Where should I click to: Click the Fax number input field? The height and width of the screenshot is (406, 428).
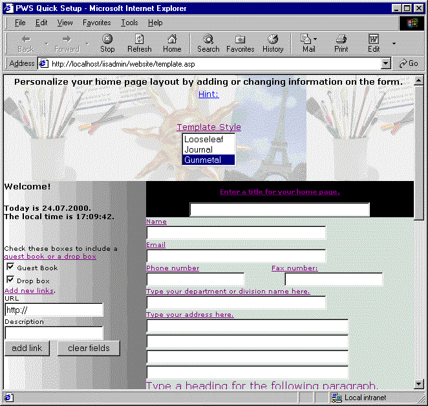[x=334, y=279]
